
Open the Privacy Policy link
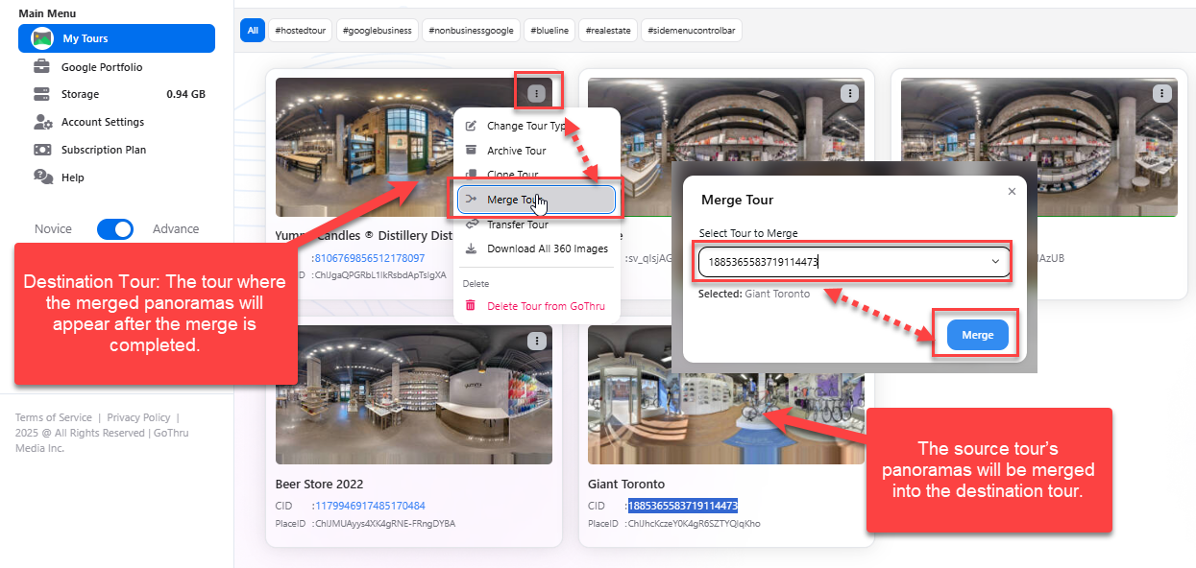138,417
